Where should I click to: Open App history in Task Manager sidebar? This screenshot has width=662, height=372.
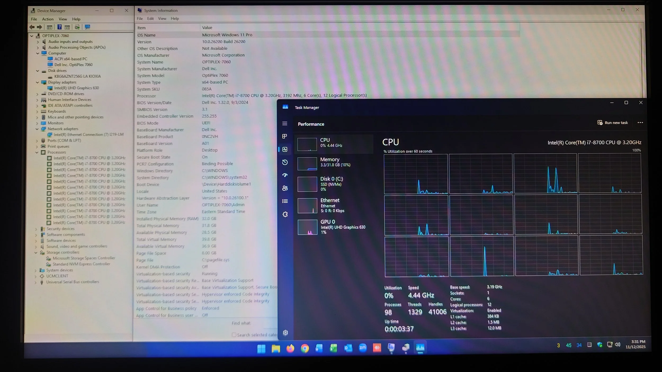tap(285, 162)
